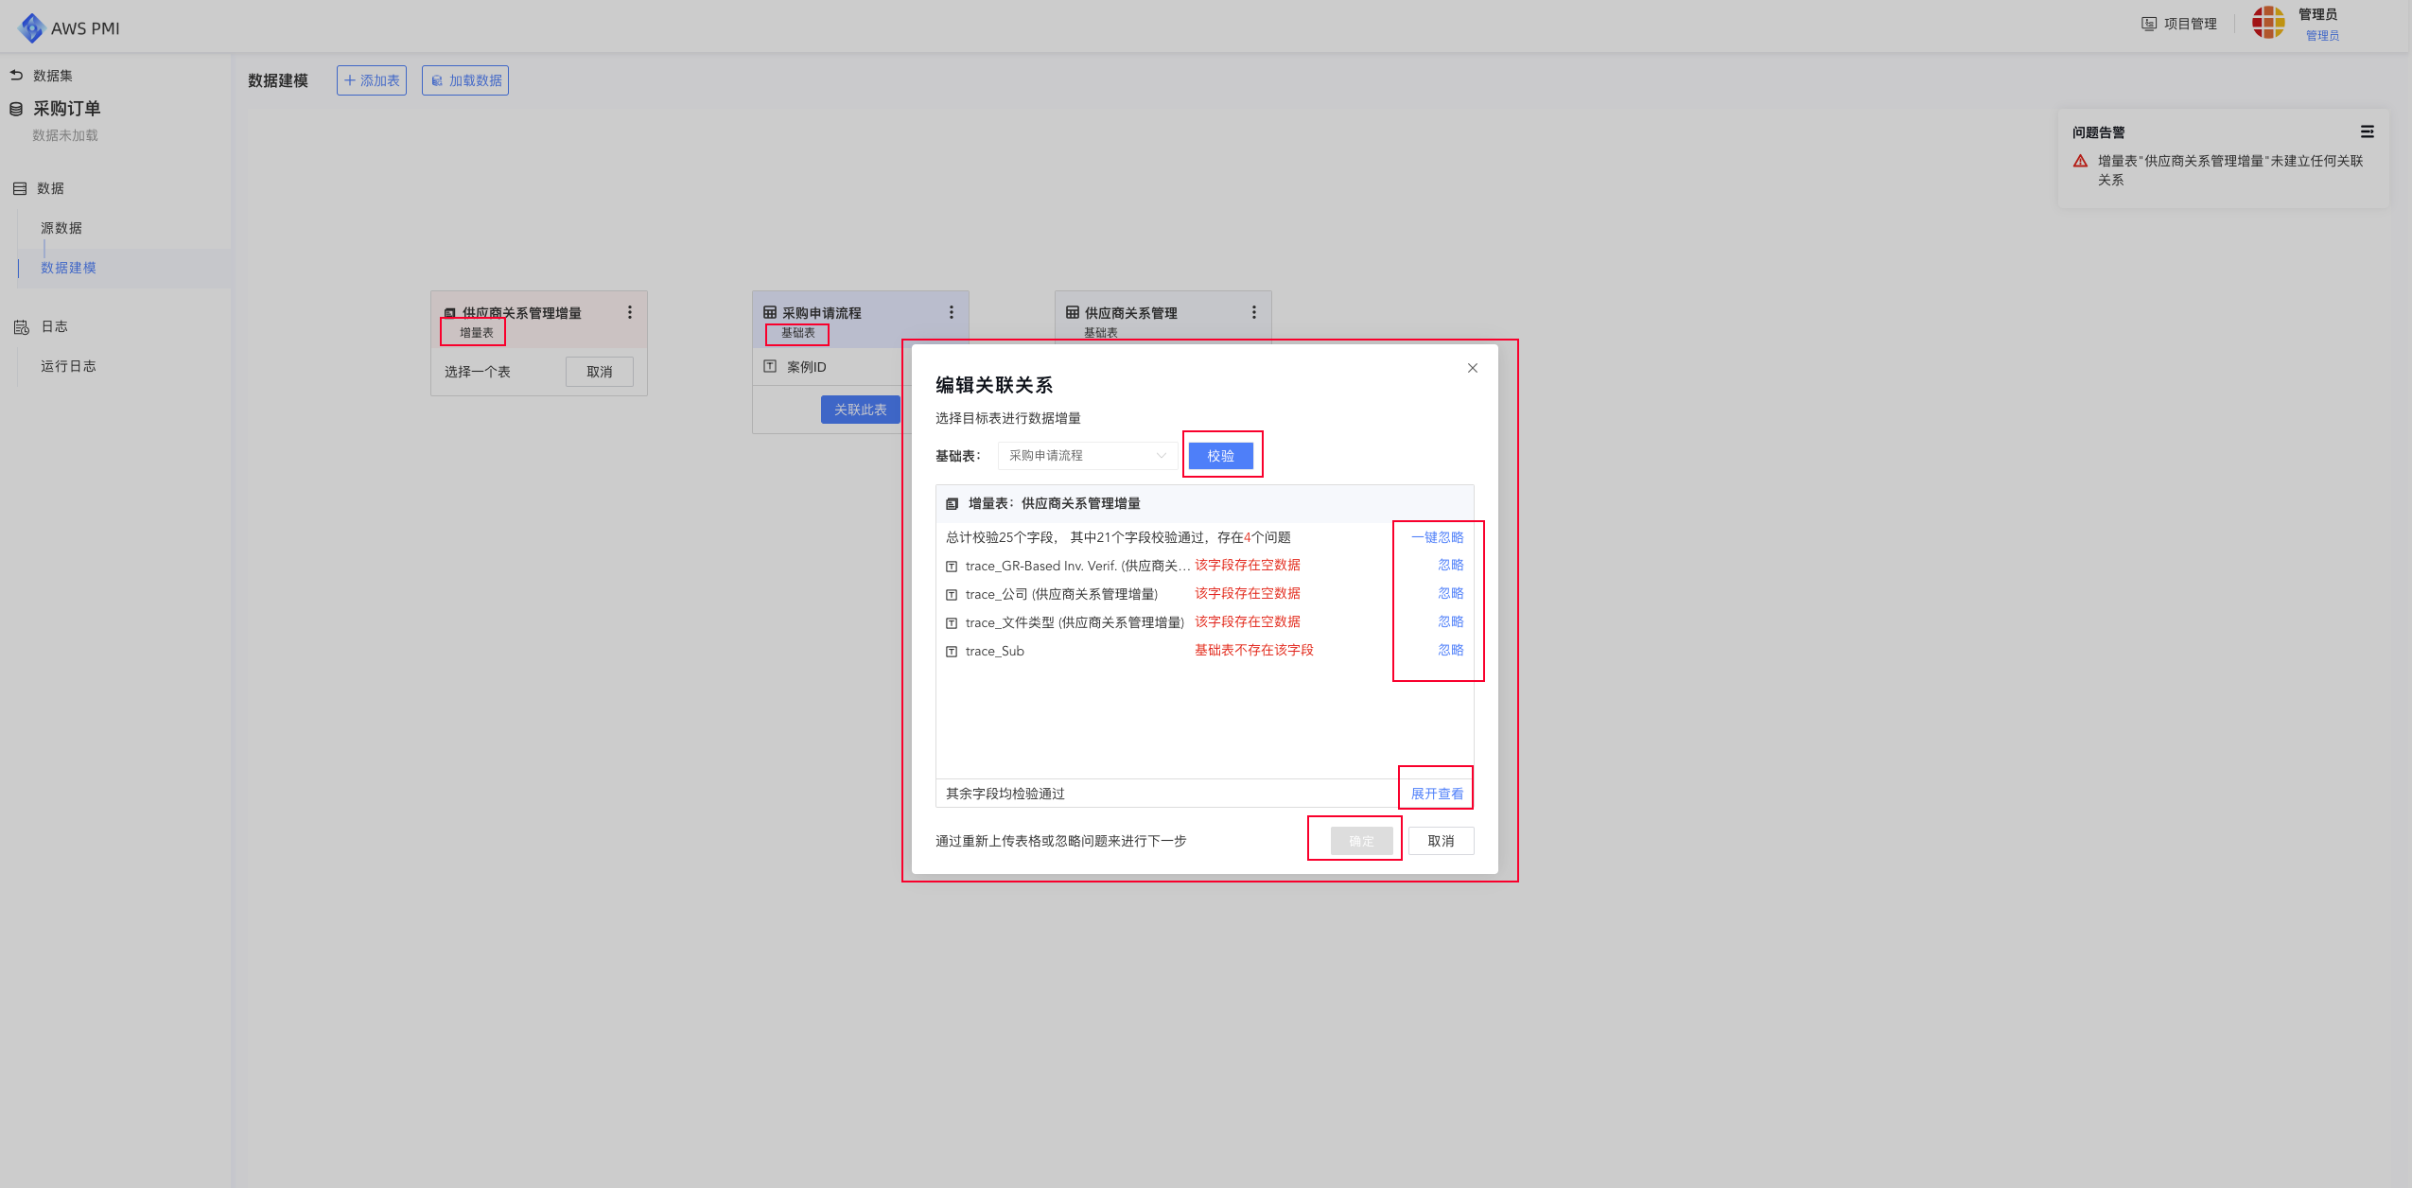The height and width of the screenshot is (1188, 2412).
Task: Click the 一键忽略 link
Action: (1438, 537)
